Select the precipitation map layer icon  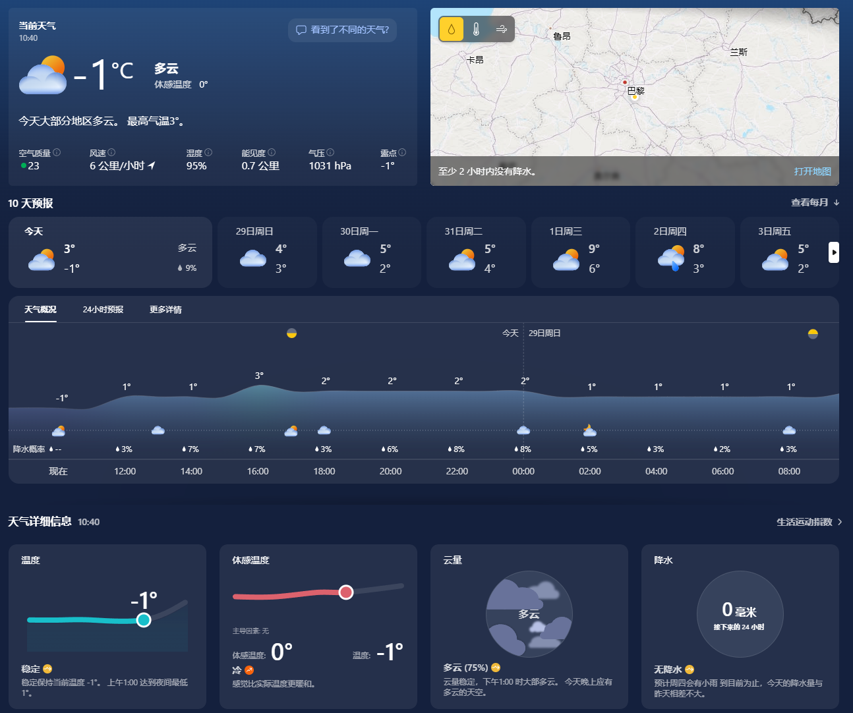(x=452, y=29)
